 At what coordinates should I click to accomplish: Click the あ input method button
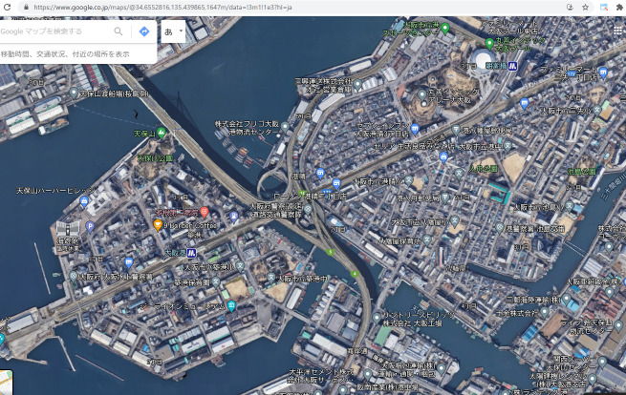click(169, 31)
